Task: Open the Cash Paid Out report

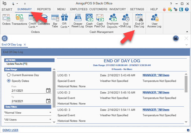Action: pos(100,21)
